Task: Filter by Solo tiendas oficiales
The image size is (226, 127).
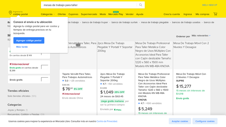Action: [x=19, y=96]
